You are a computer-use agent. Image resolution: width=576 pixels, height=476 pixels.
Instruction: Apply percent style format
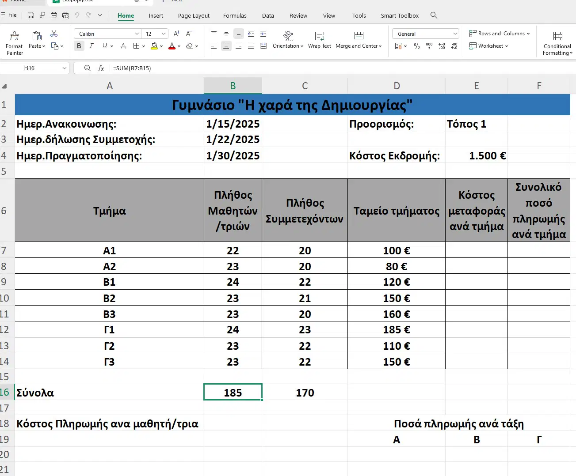(417, 46)
